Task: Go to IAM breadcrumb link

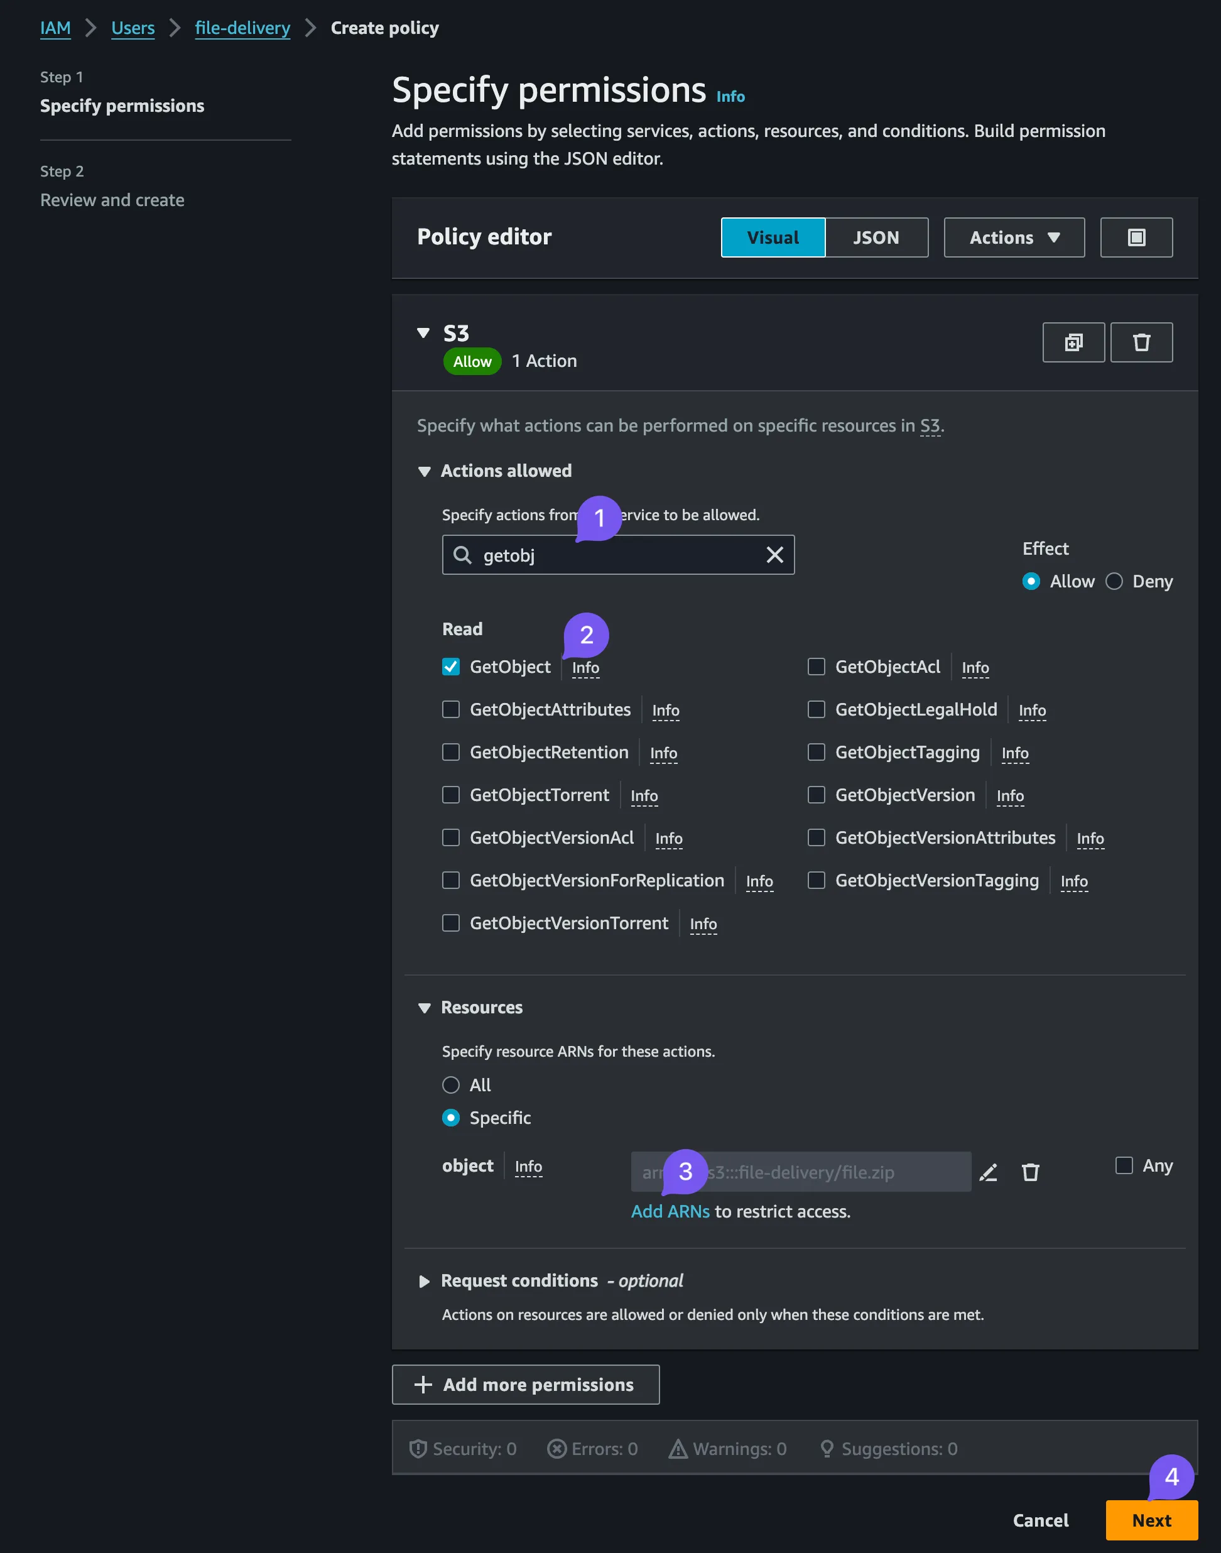Action: pos(55,28)
